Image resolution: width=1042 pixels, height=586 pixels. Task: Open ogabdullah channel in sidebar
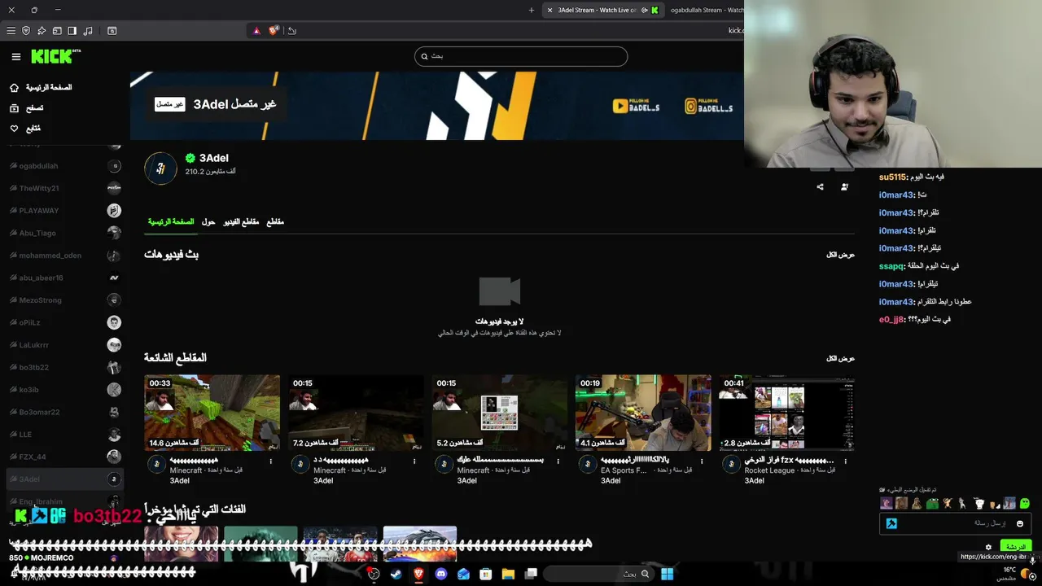[x=64, y=166]
